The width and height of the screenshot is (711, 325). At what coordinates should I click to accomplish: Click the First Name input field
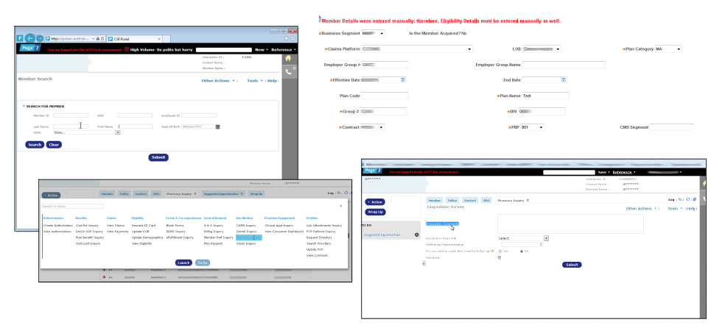coord(135,126)
